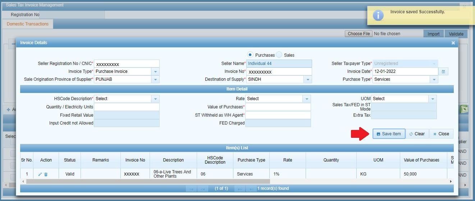Click the Registration No label in the background window
The width and height of the screenshot is (475, 201).
click(25, 15)
